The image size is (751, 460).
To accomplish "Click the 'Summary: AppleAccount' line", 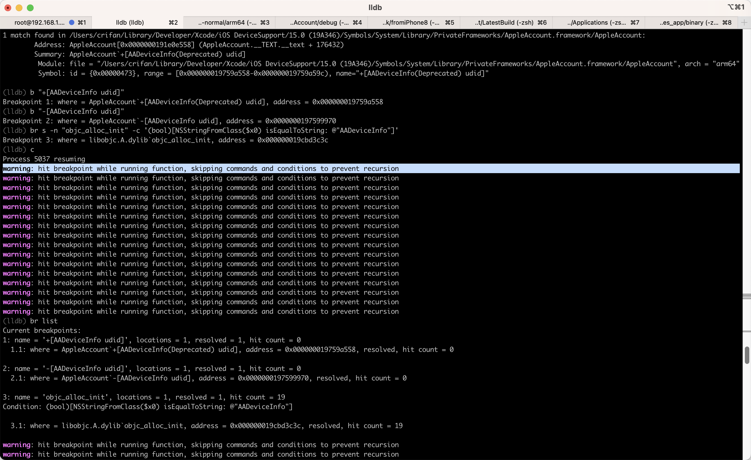I will coord(140,54).
